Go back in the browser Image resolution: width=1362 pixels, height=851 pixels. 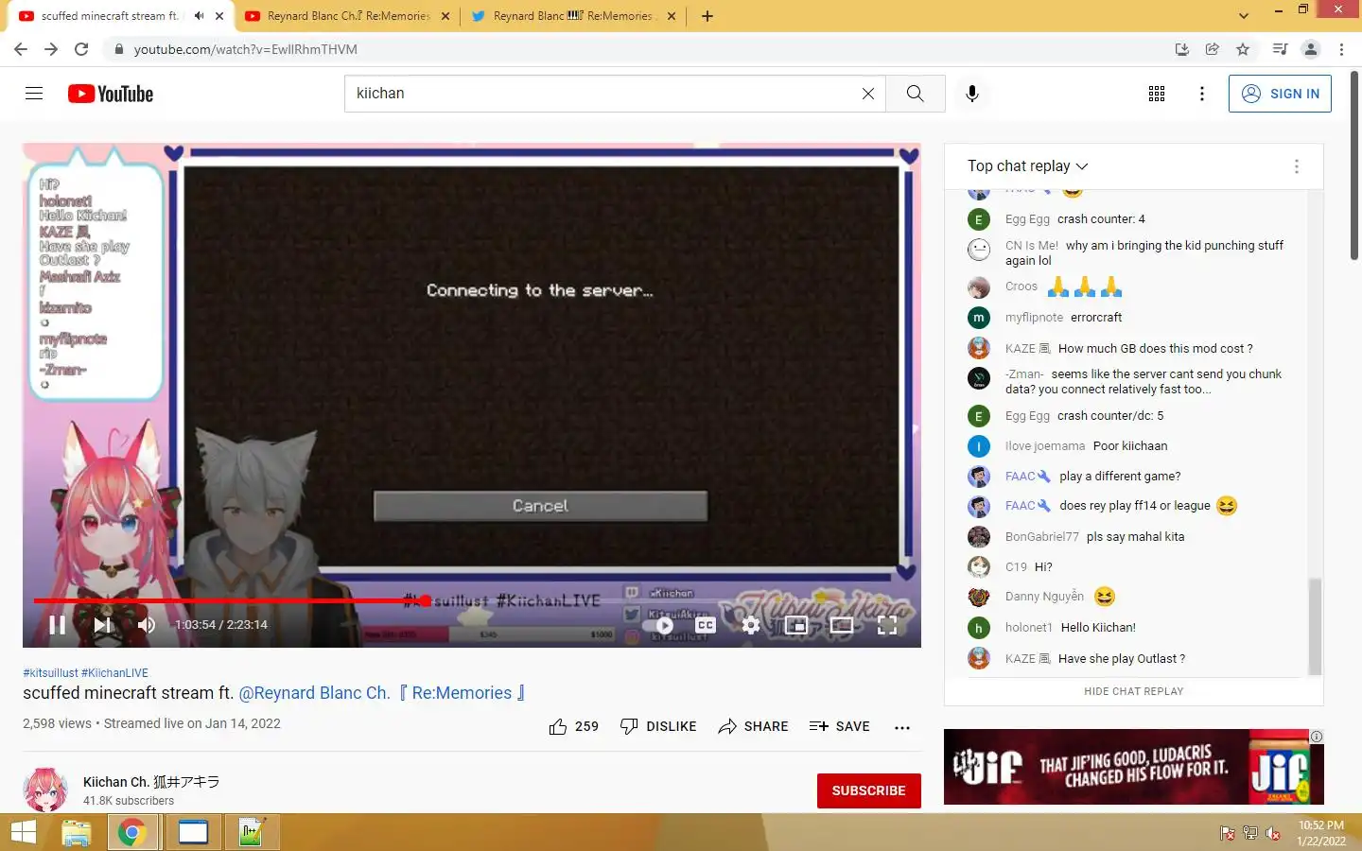21,49
